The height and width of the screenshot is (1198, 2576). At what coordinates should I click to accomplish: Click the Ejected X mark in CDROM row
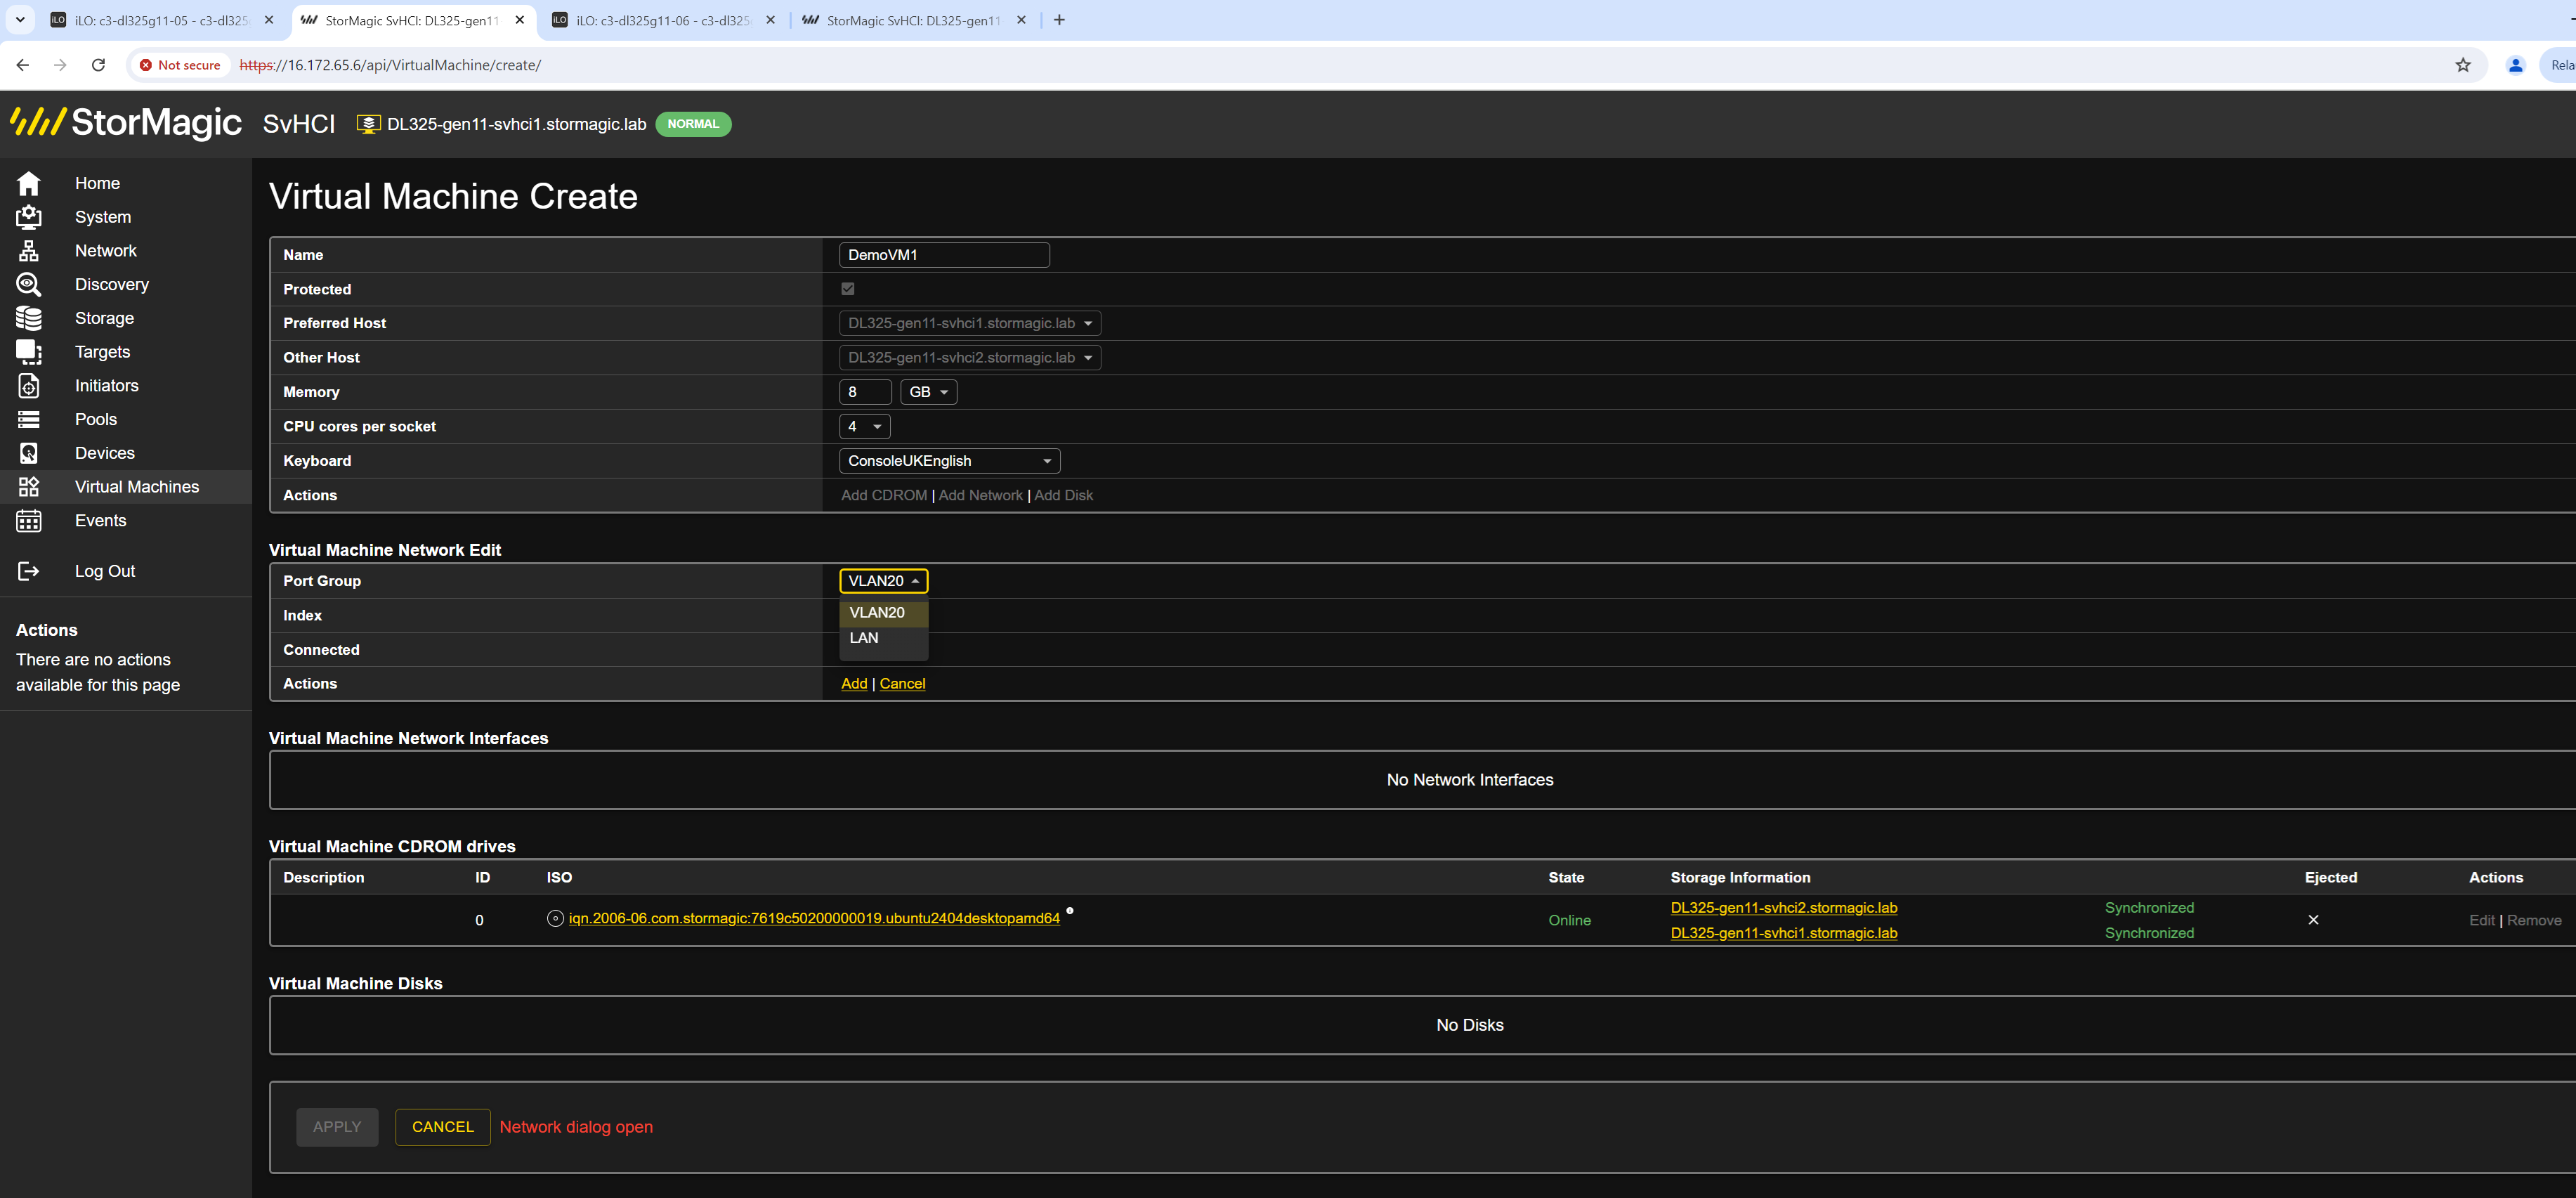(2313, 920)
